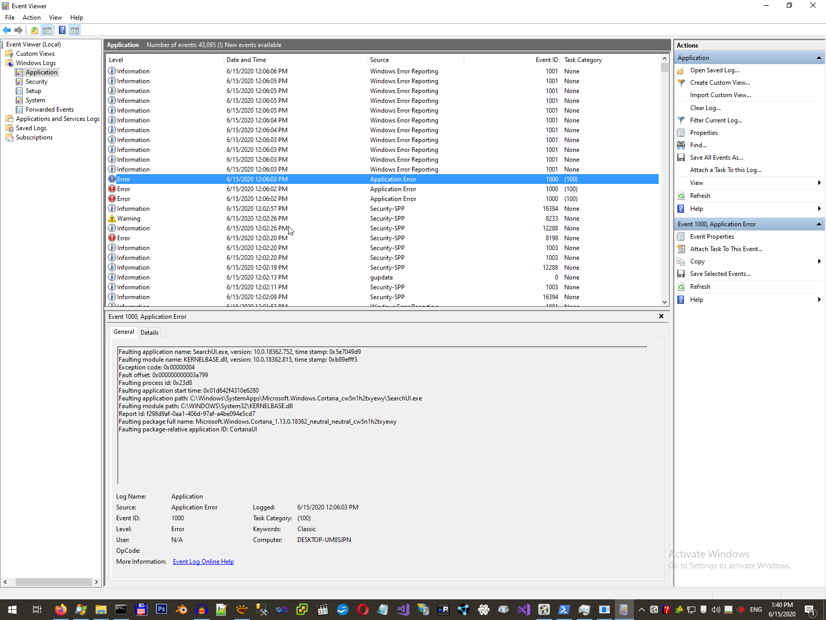Image resolution: width=826 pixels, height=620 pixels.
Task: Click Open Saved Log action
Action: 714,70
